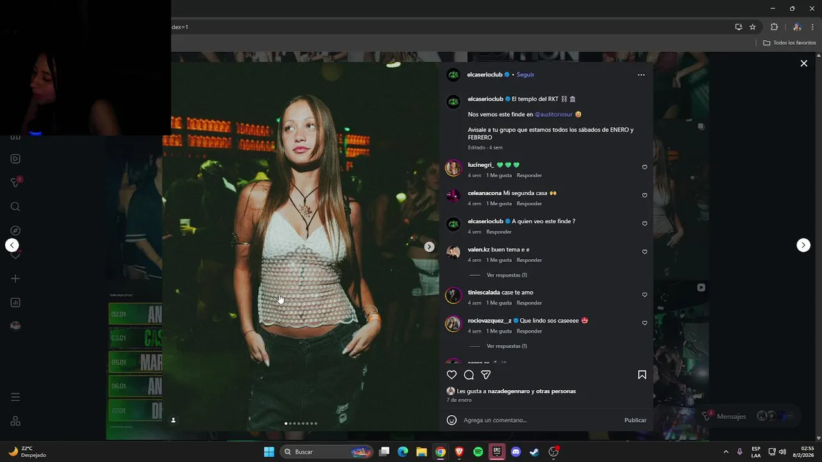The image size is (822, 462).
Task: Open Instagram direct messages sidebar icon
Action: tap(15, 182)
